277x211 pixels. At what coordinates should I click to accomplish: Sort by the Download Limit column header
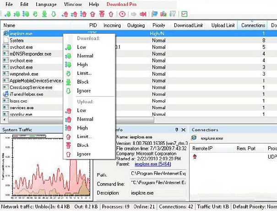(188, 26)
